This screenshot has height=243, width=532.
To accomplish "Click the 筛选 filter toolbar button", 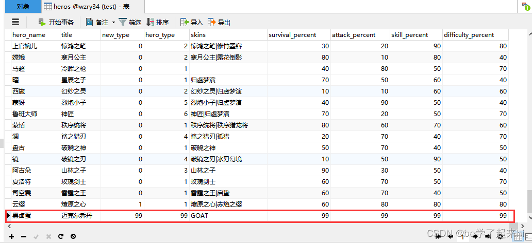I will coord(129,22).
